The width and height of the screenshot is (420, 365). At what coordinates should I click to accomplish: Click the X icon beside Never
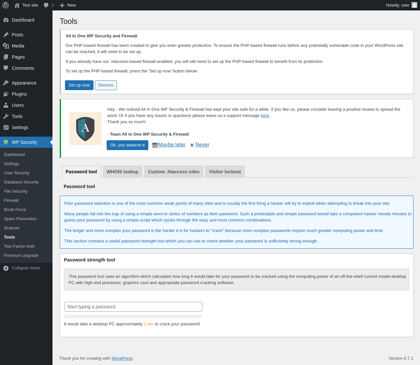(192, 145)
